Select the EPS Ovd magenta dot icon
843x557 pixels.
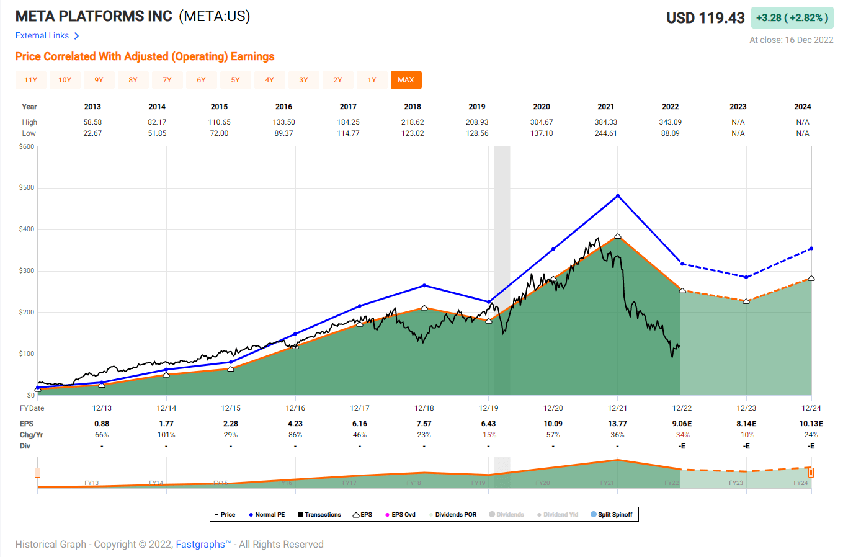[387, 514]
